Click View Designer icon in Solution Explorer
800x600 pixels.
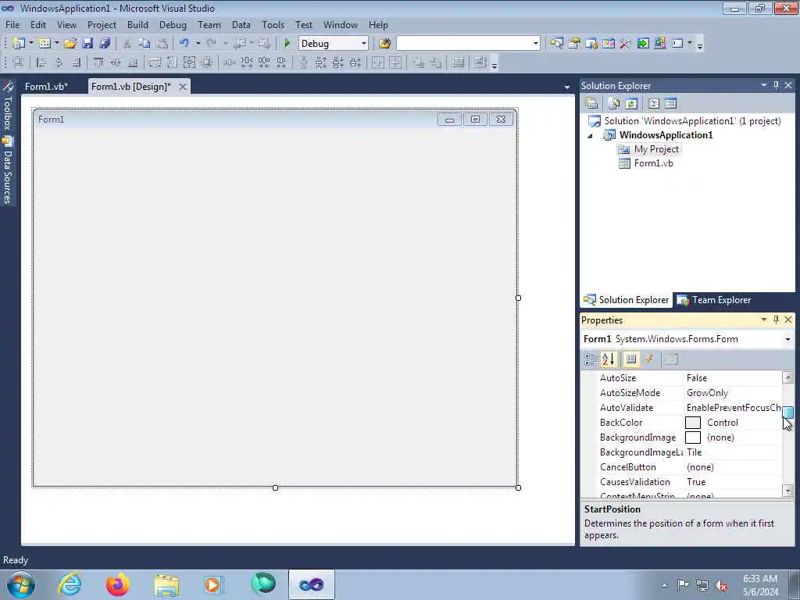point(670,104)
